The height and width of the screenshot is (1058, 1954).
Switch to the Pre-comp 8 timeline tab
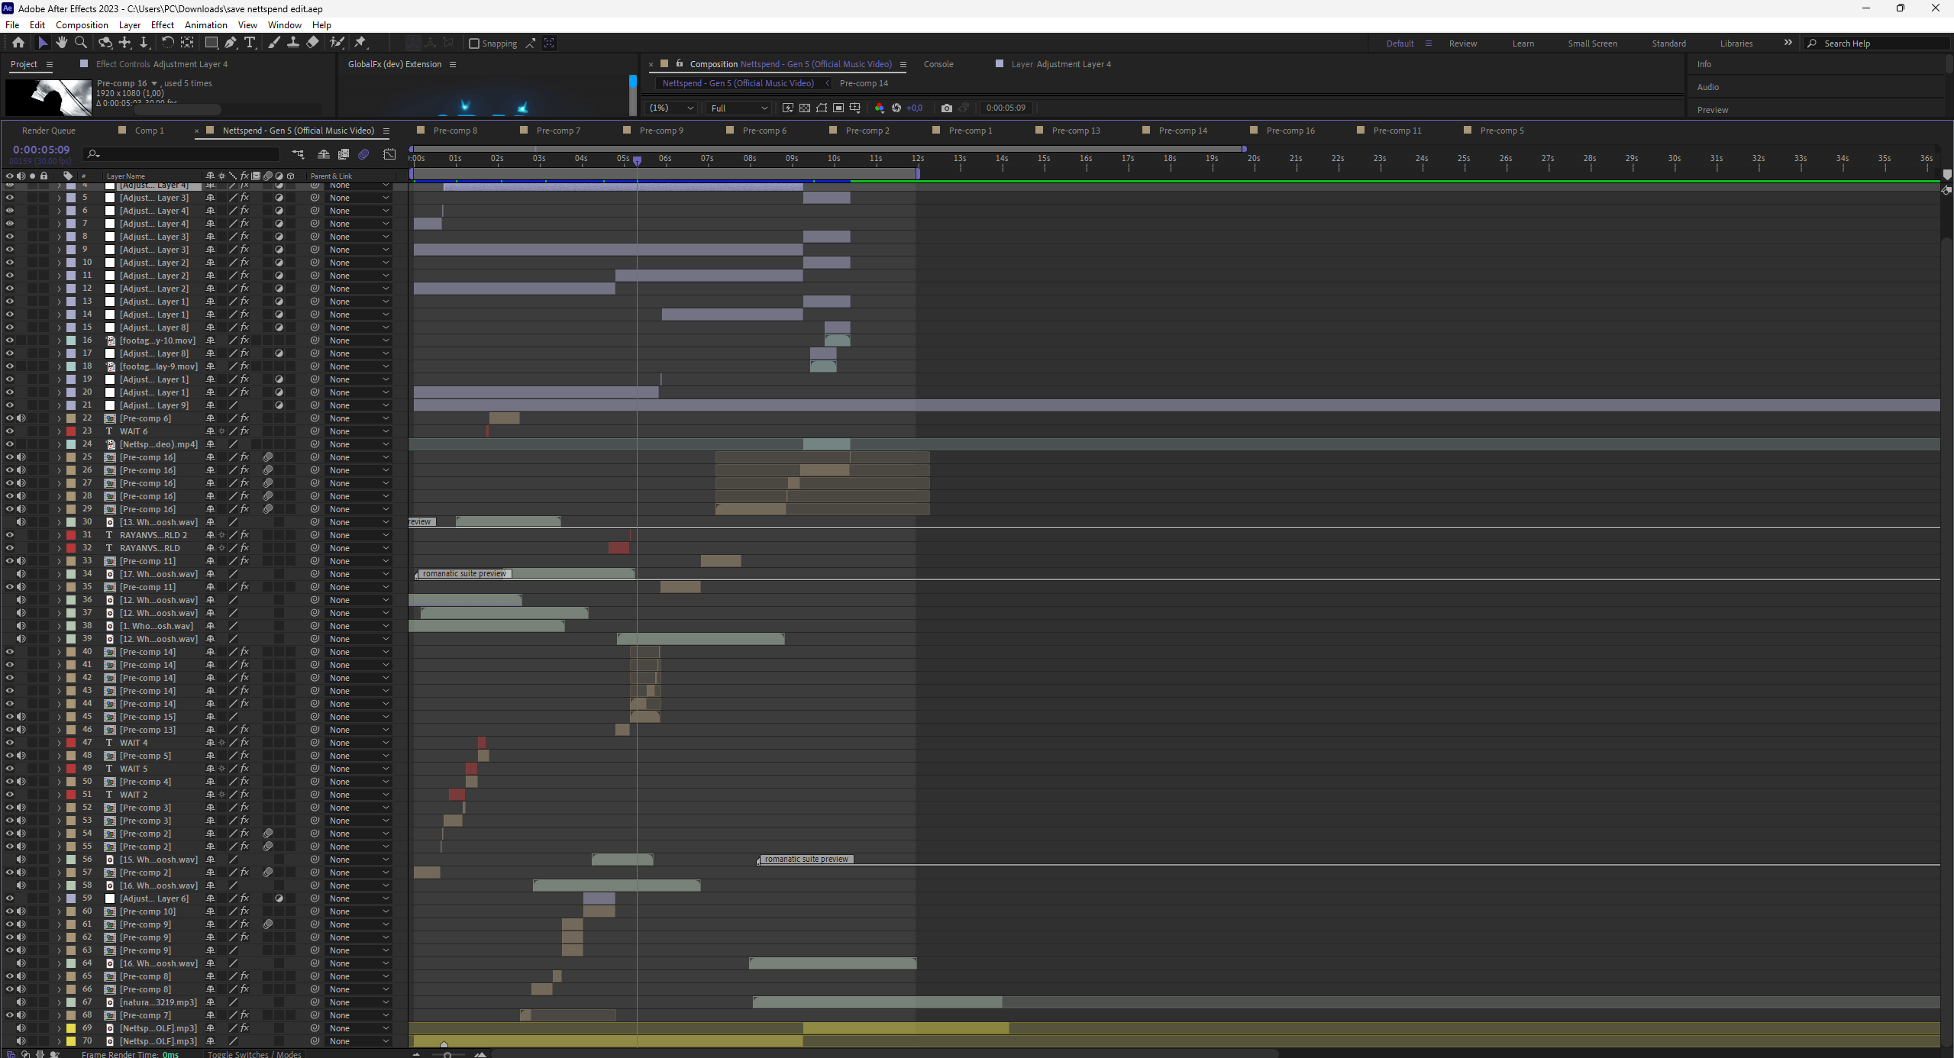(x=455, y=131)
